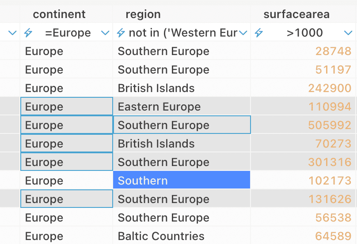This screenshot has width=357, height=244.
Task: Select the Eastern Europe region cell
Action: (x=182, y=107)
